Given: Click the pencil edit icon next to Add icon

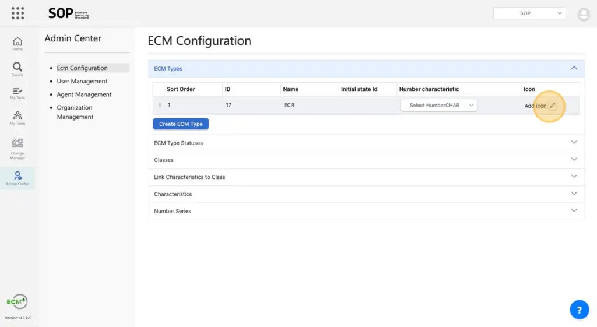Looking at the screenshot, I should pyautogui.click(x=553, y=106).
